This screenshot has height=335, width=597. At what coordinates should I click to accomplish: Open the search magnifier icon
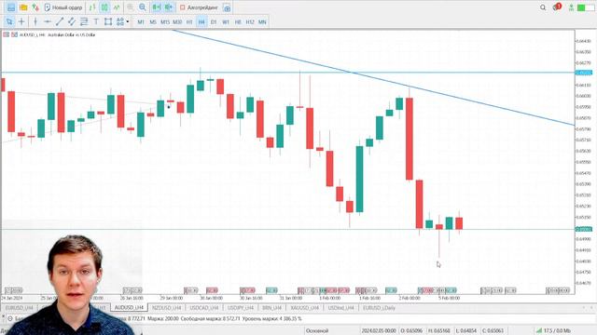(543, 7)
